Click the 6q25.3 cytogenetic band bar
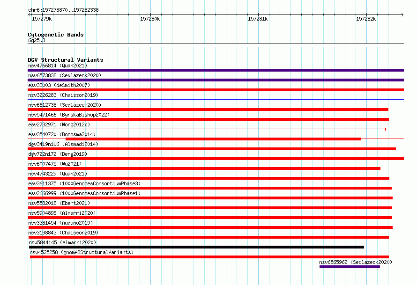The width and height of the screenshot is (417, 285). 216,45
